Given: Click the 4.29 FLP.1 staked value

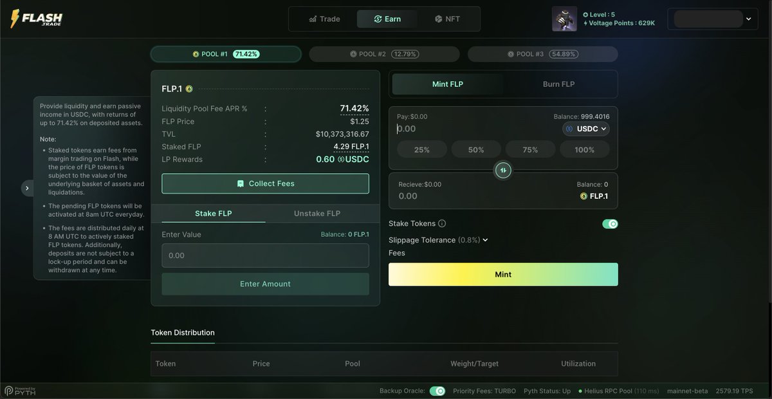Looking at the screenshot, I should click(x=351, y=147).
